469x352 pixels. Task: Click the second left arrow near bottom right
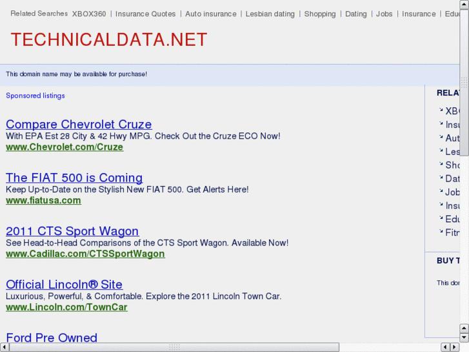tap(446, 347)
